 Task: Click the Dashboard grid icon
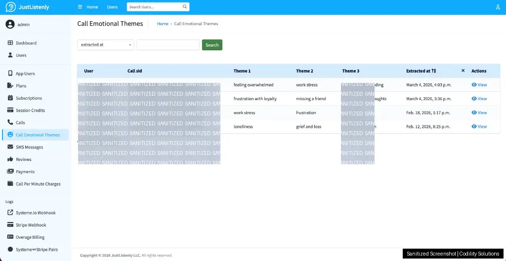10,43
